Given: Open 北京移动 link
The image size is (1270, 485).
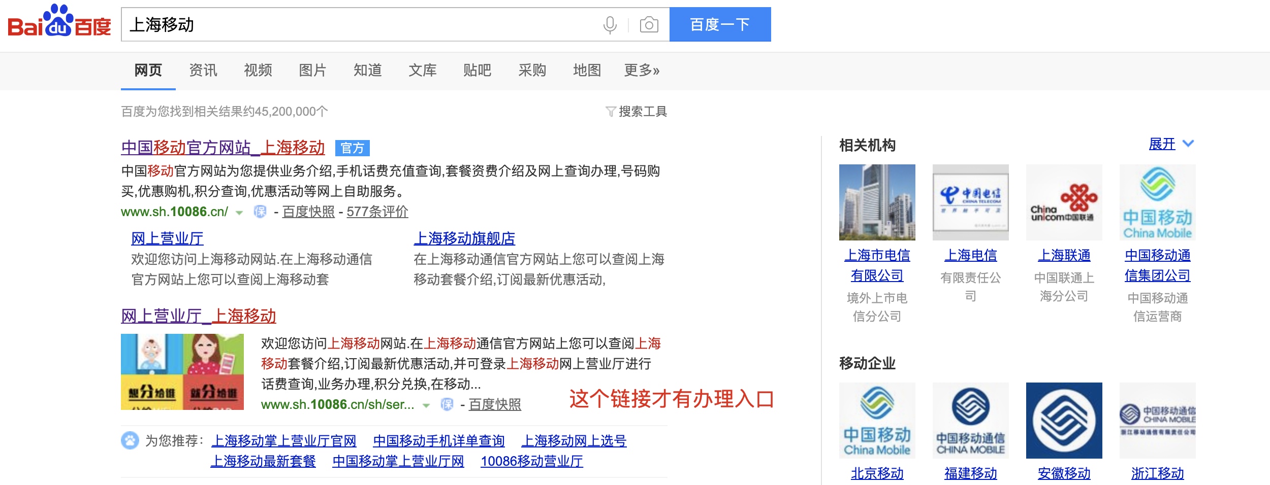Looking at the screenshot, I should [877, 473].
